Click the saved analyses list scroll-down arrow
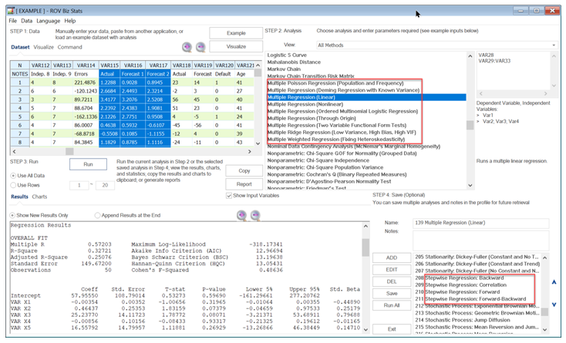 pos(544,329)
